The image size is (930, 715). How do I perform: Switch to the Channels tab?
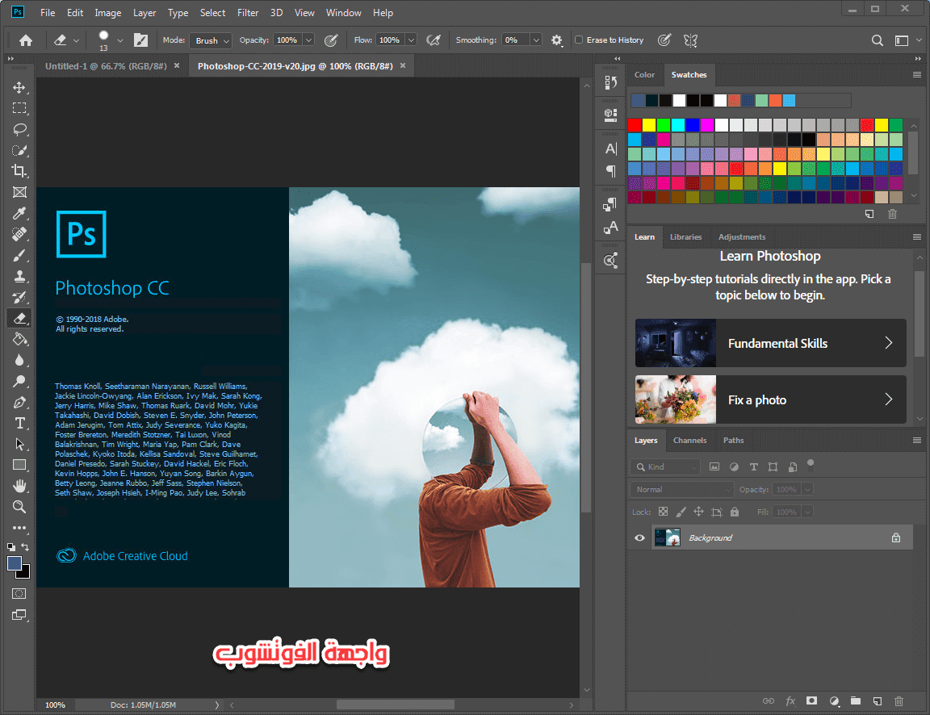click(689, 440)
